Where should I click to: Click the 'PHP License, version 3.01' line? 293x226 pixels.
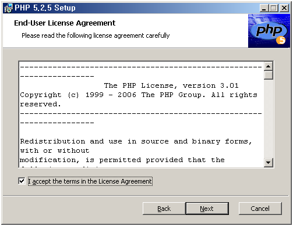pyautogui.click(x=171, y=85)
